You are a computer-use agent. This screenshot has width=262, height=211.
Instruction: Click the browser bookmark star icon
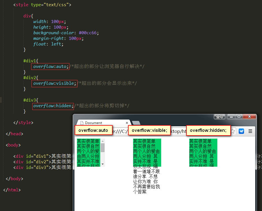point(233,131)
